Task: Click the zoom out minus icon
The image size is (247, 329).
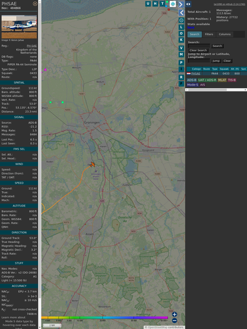Action: (x=175, y=321)
